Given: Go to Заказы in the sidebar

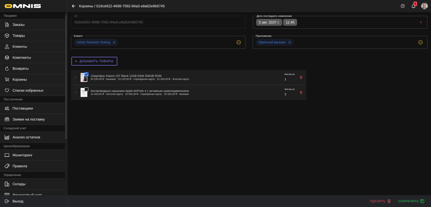Looking at the screenshot, I should point(19,25).
